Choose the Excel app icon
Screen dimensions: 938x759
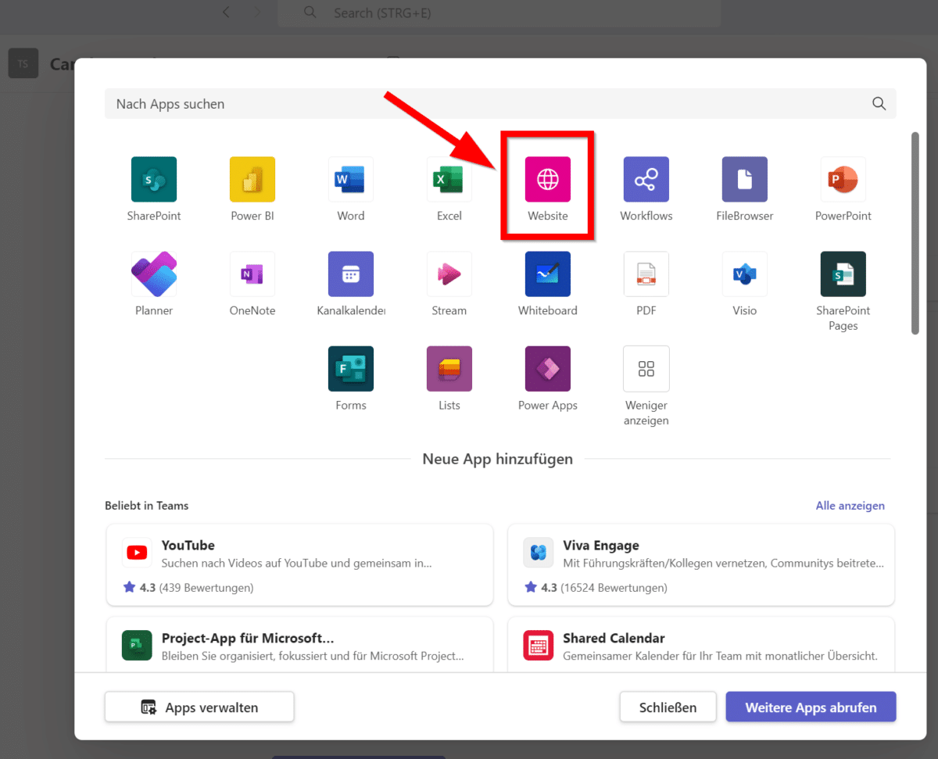(x=449, y=180)
